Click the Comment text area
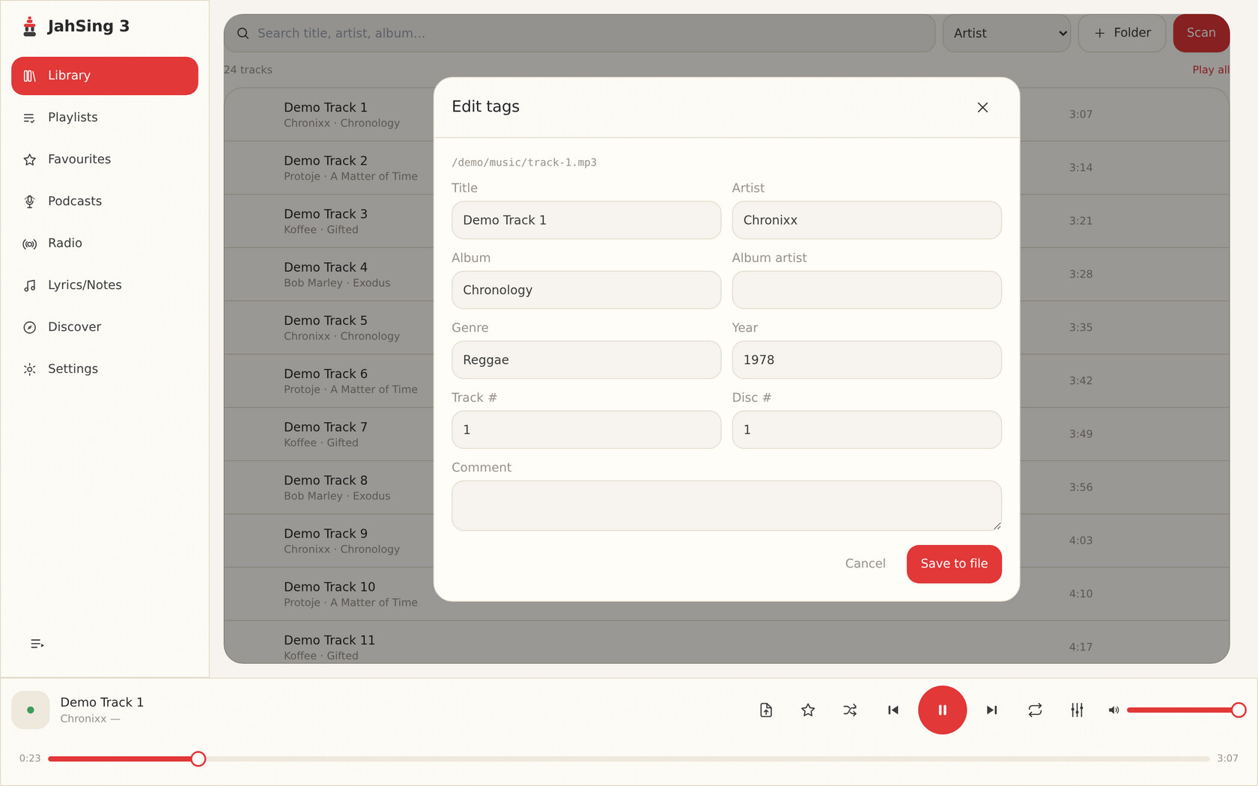Screen dimensions: 1258x786 click(726, 506)
